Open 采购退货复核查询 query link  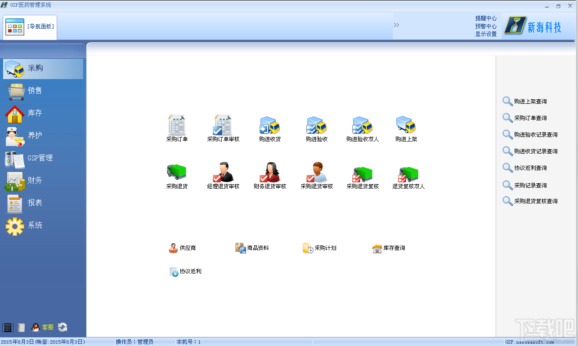click(x=530, y=201)
